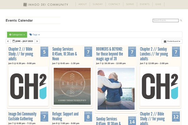Go to previous date range
The width and height of the screenshot is (188, 125).
8,41
